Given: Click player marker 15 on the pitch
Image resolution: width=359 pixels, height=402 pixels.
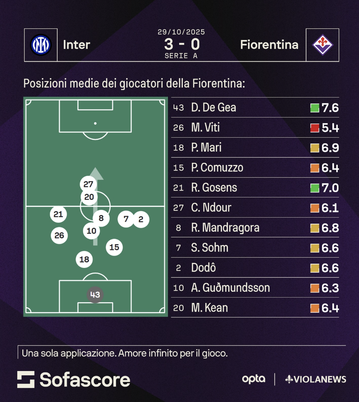Looking at the screenshot, I should [114, 247].
